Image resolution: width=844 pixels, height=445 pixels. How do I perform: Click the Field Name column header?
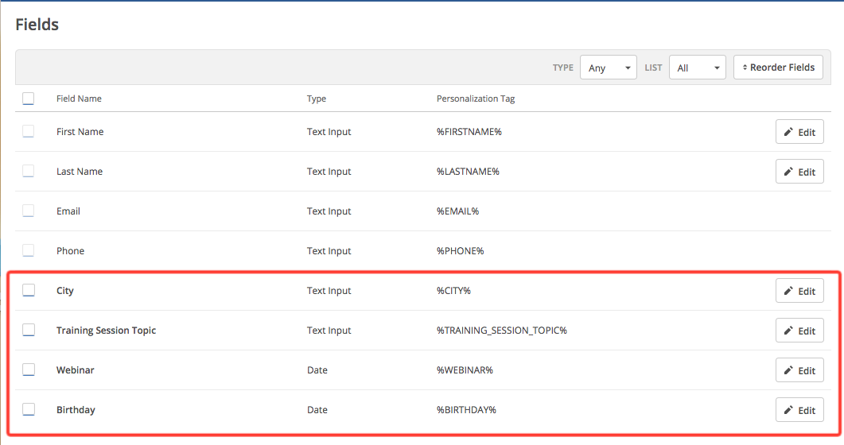pos(79,99)
